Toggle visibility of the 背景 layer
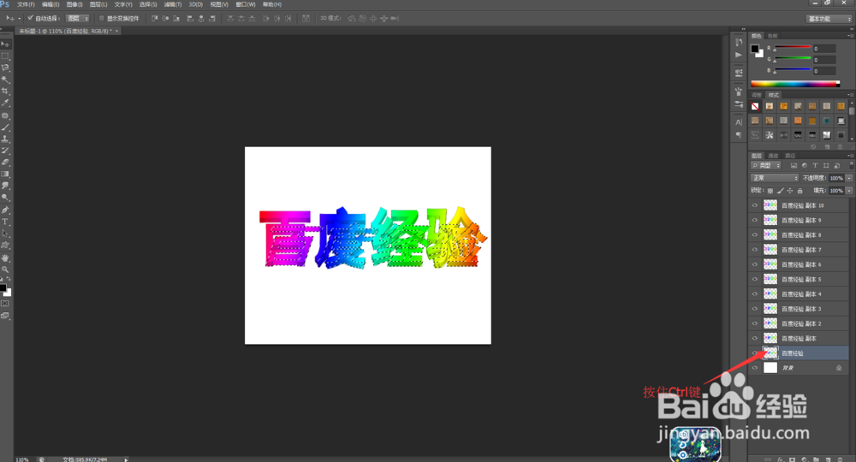The width and height of the screenshot is (856, 462). 755,368
